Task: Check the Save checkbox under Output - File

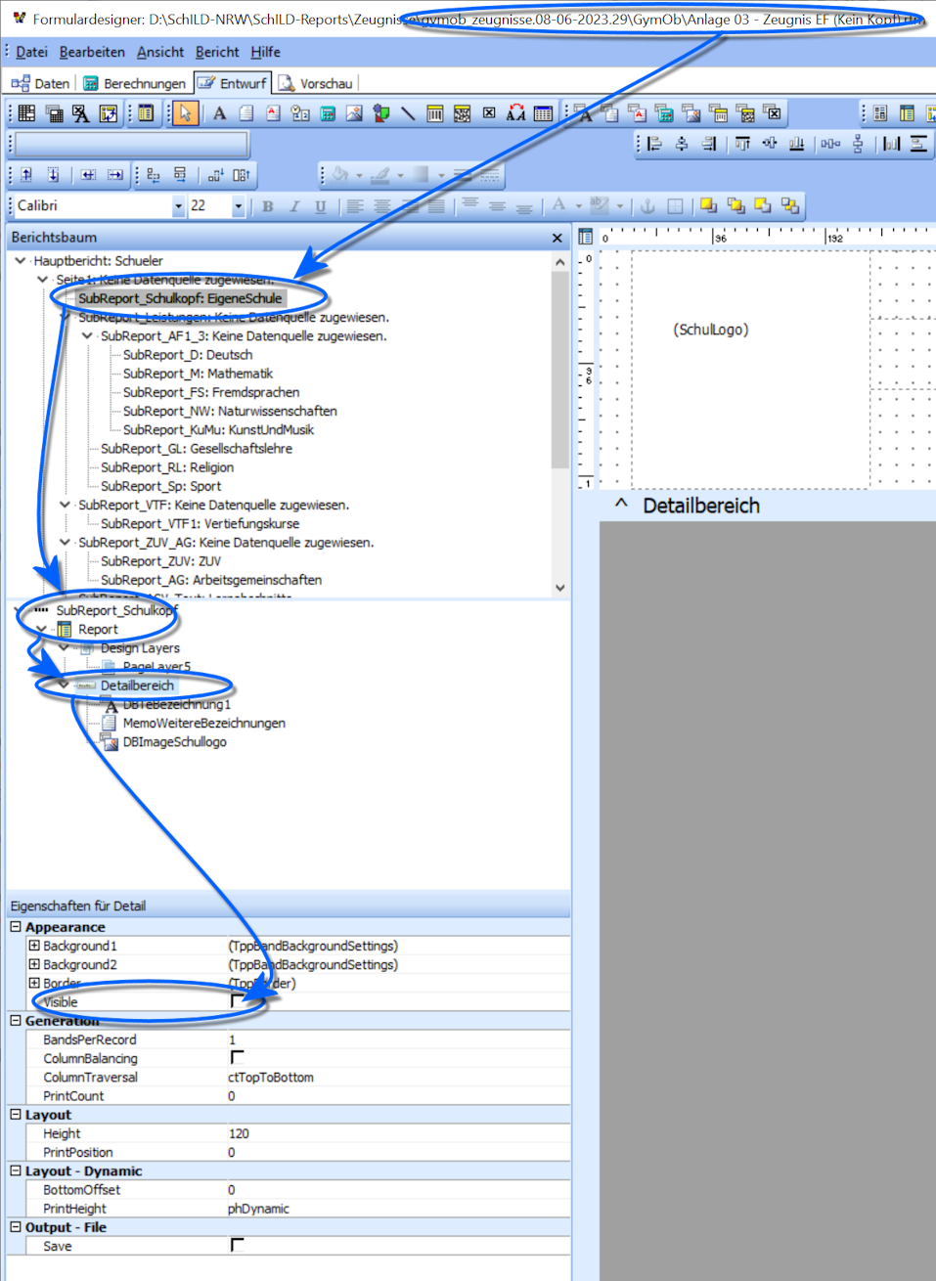Action: point(237,1246)
